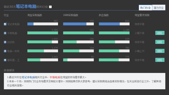
Task: Click 台式机 1688采购指数 bar 296
Action: tap(78, 42)
